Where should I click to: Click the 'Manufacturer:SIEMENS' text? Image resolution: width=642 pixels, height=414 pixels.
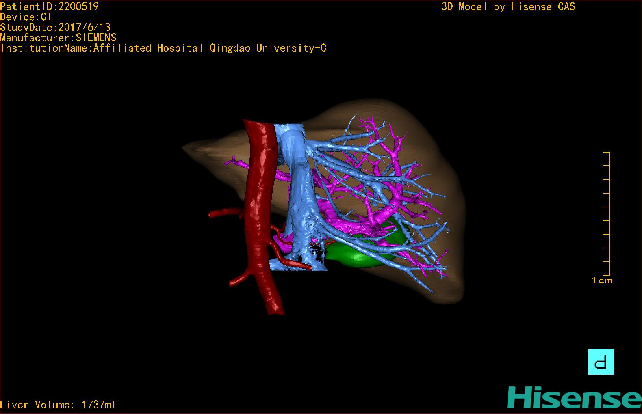click(x=58, y=38)
